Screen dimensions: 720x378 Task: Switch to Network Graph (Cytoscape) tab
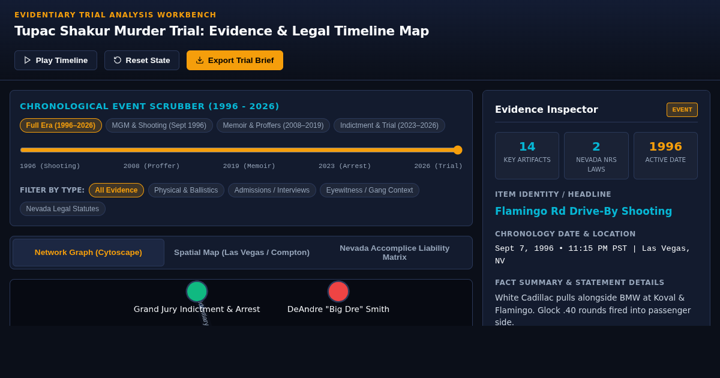[88, 253]
